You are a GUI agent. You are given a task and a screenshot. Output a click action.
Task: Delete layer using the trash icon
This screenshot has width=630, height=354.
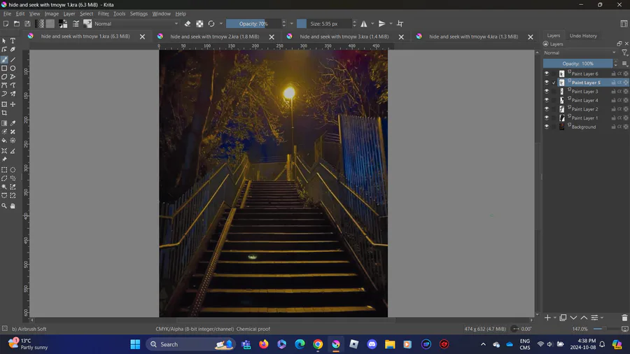(x=624, y=318)
